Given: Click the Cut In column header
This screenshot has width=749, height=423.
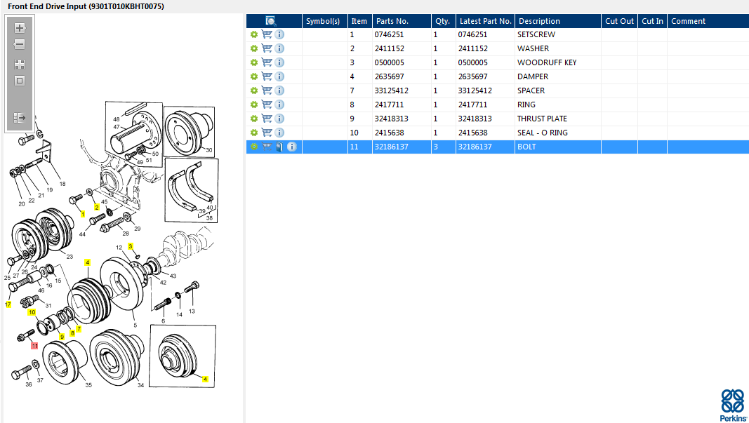Looking at the screenshot, I should coord(653,21).
